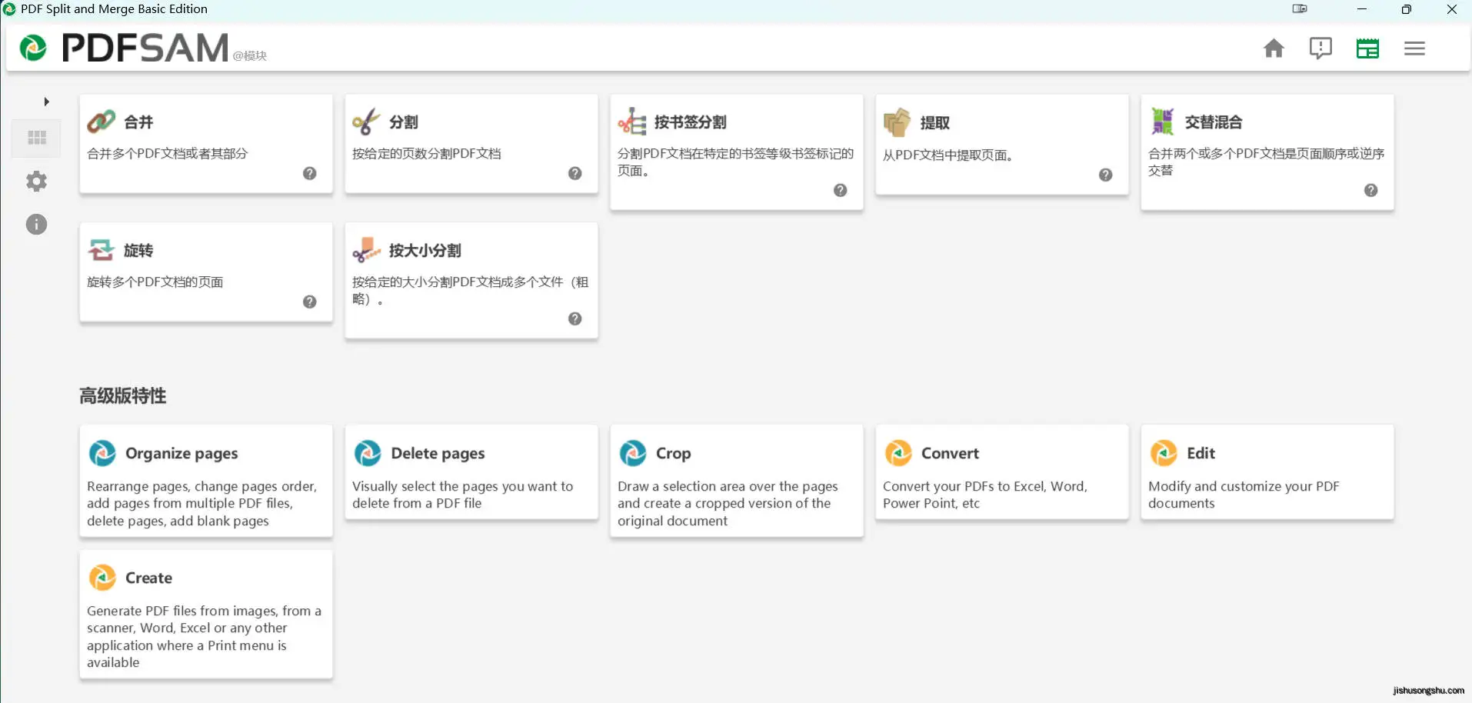Click the 旋转 card title
The height and width of the screenshot is (703, 1472).
pos(138,250)
